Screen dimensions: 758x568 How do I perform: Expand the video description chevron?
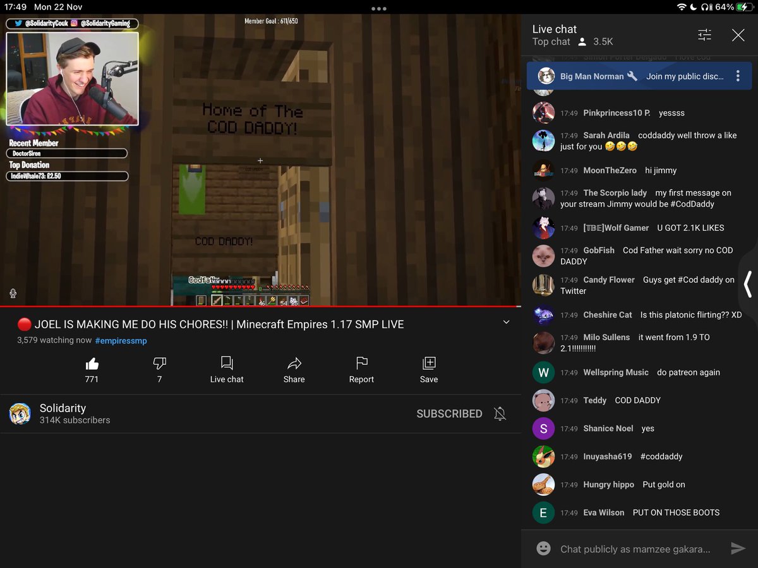[506, 322]
